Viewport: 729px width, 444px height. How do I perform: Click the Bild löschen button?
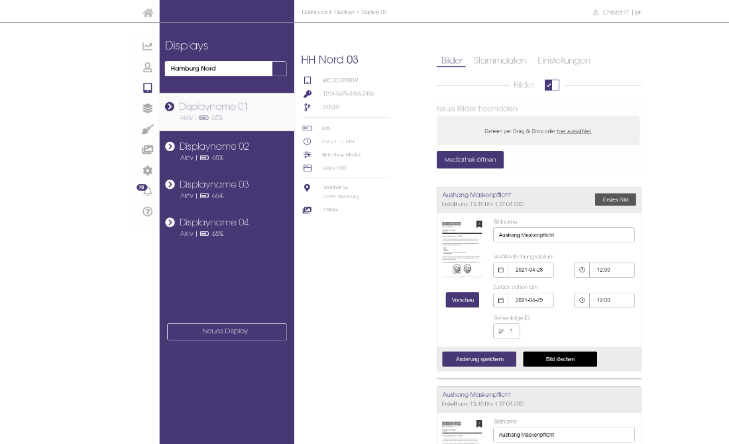(560, 359)
